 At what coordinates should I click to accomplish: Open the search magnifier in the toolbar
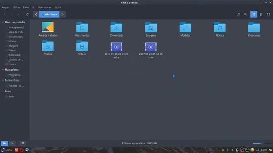(x=245, y=14)
